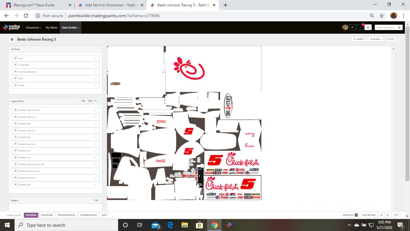Image resolution: width=410 pixels, height=231 pixels.
Task: Click the Trading Paints logo
Action: pyautogui.click(x=11, y=27)
